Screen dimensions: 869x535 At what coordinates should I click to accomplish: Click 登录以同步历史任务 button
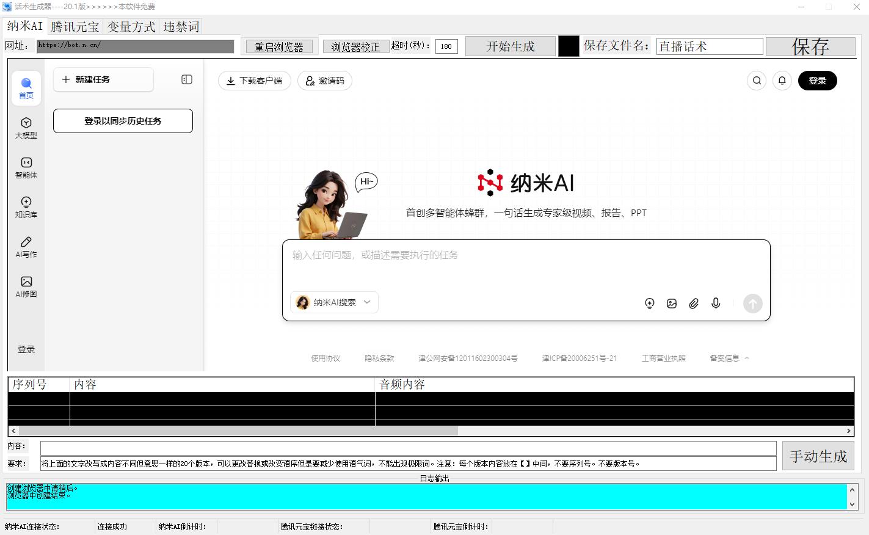(x=123, y=121)
